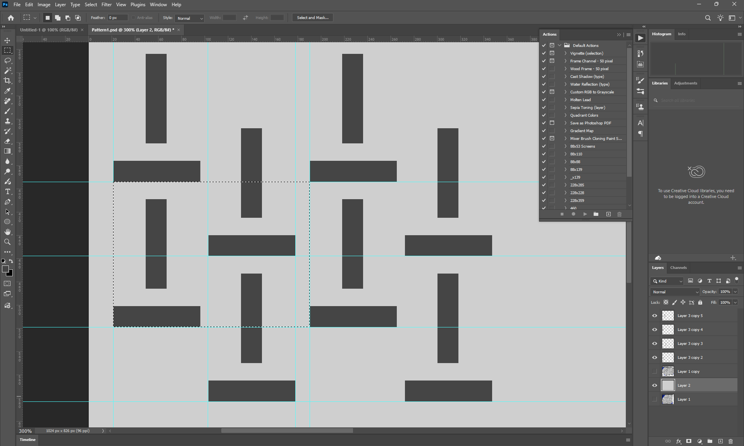
Task: Expand the Molten Lead action
Action: (565, 100)
